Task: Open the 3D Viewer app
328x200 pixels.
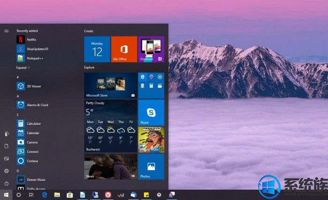Action: point(33,86)
